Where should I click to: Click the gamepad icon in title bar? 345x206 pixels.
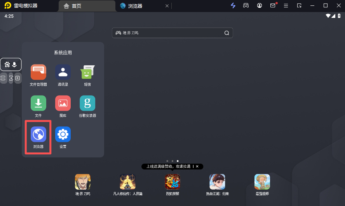pos(246,5)
